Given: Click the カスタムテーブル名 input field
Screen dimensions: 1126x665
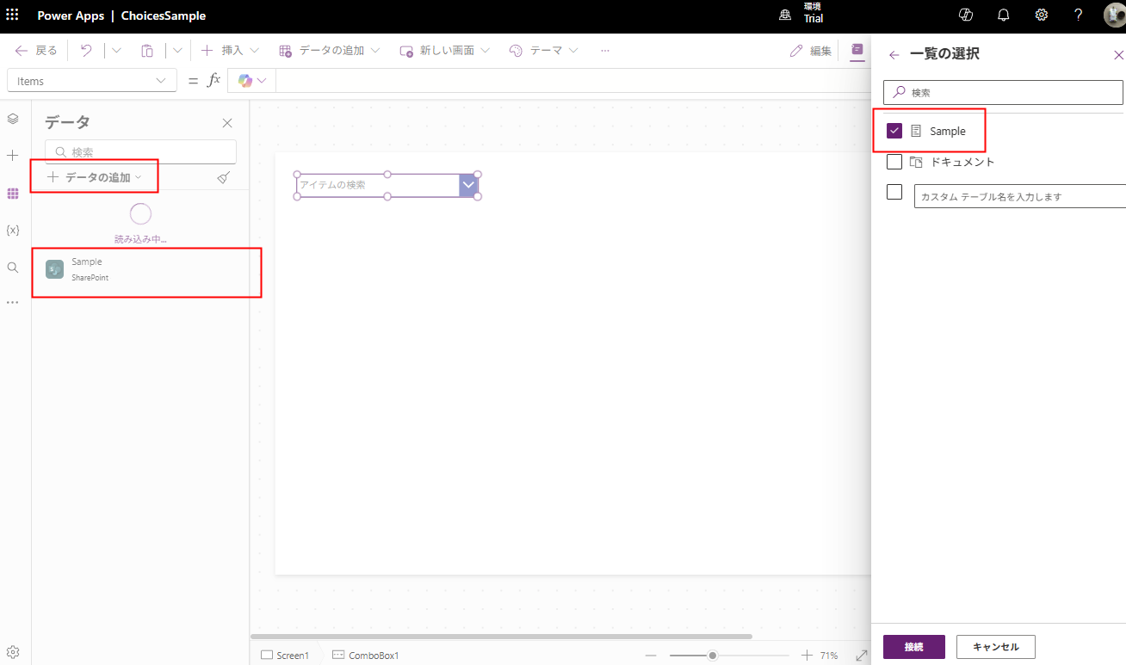Looking at the screenshot, I should click(x=1016, y=195).
